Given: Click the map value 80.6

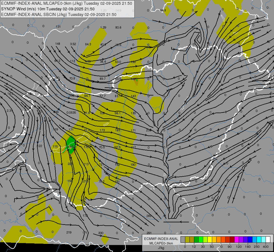Looking at the screenshot, I should click(x=118, y=27).
